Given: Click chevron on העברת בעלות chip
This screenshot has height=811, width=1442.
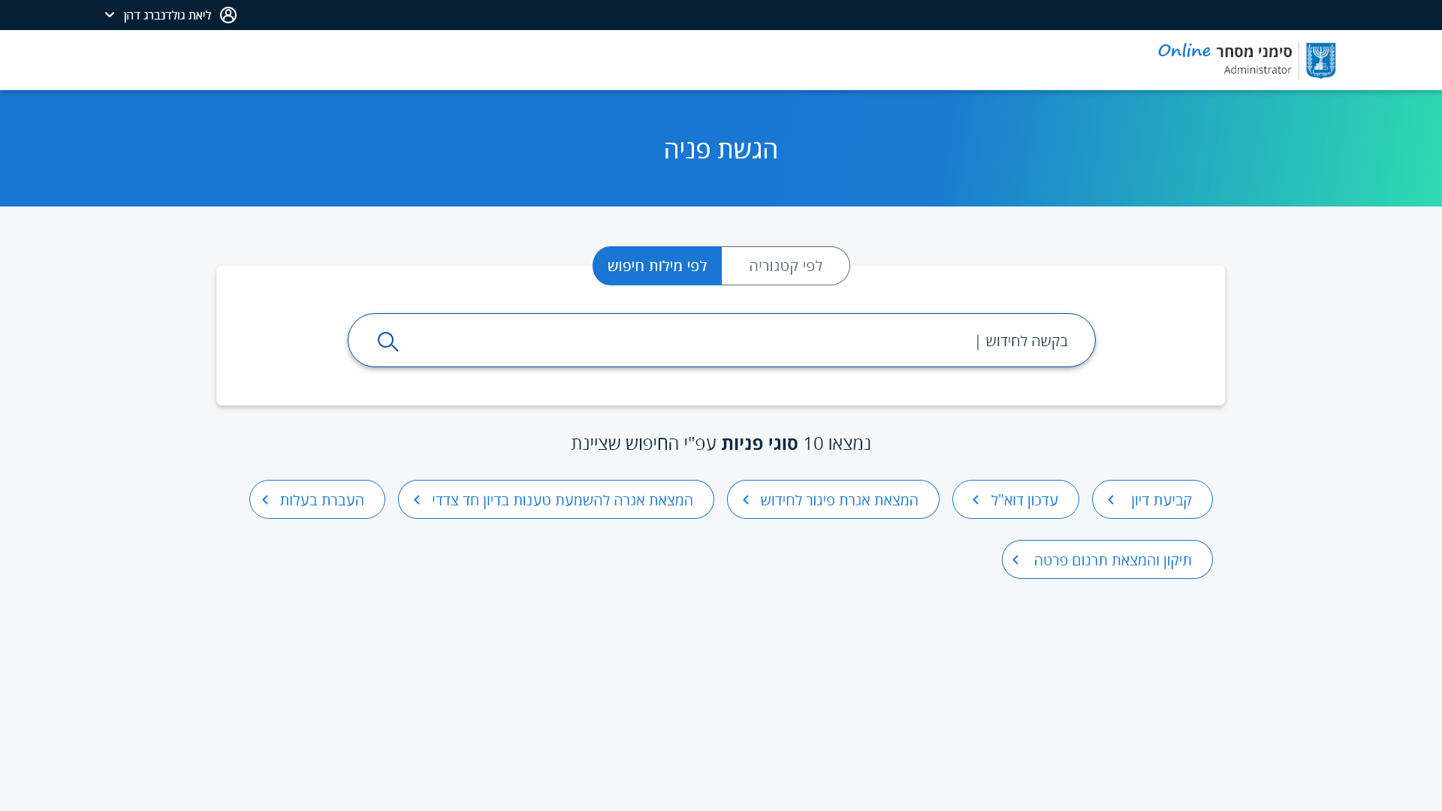Looking at the screenshot, I should (265, 500).
